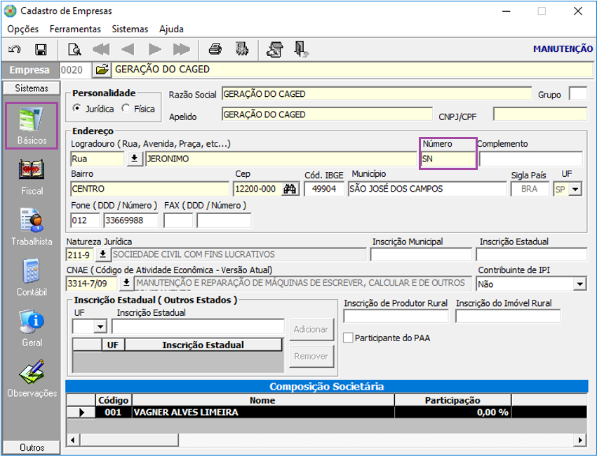This screenshot has height=457, width=597.
Task: Click the Empresa code field 0020
Action: 75,69
